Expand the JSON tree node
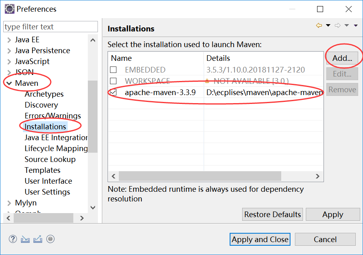 pos(9,73)
